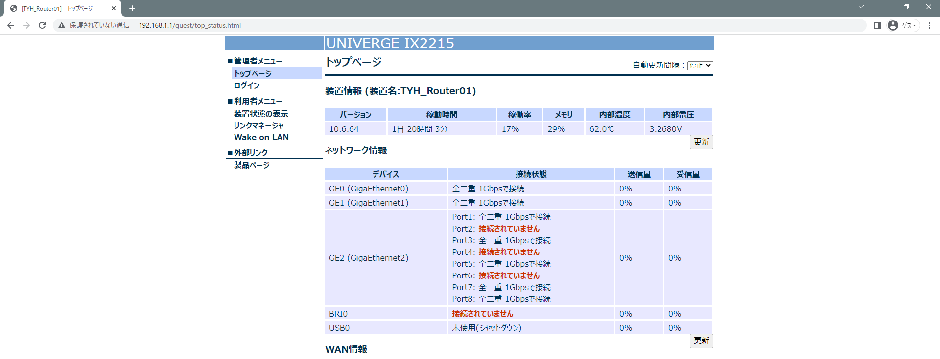Image resolution: width=940 pixels, height=359 pixels.
Task: Click the 保護されていない通信 security label
Action: (99, 25)
